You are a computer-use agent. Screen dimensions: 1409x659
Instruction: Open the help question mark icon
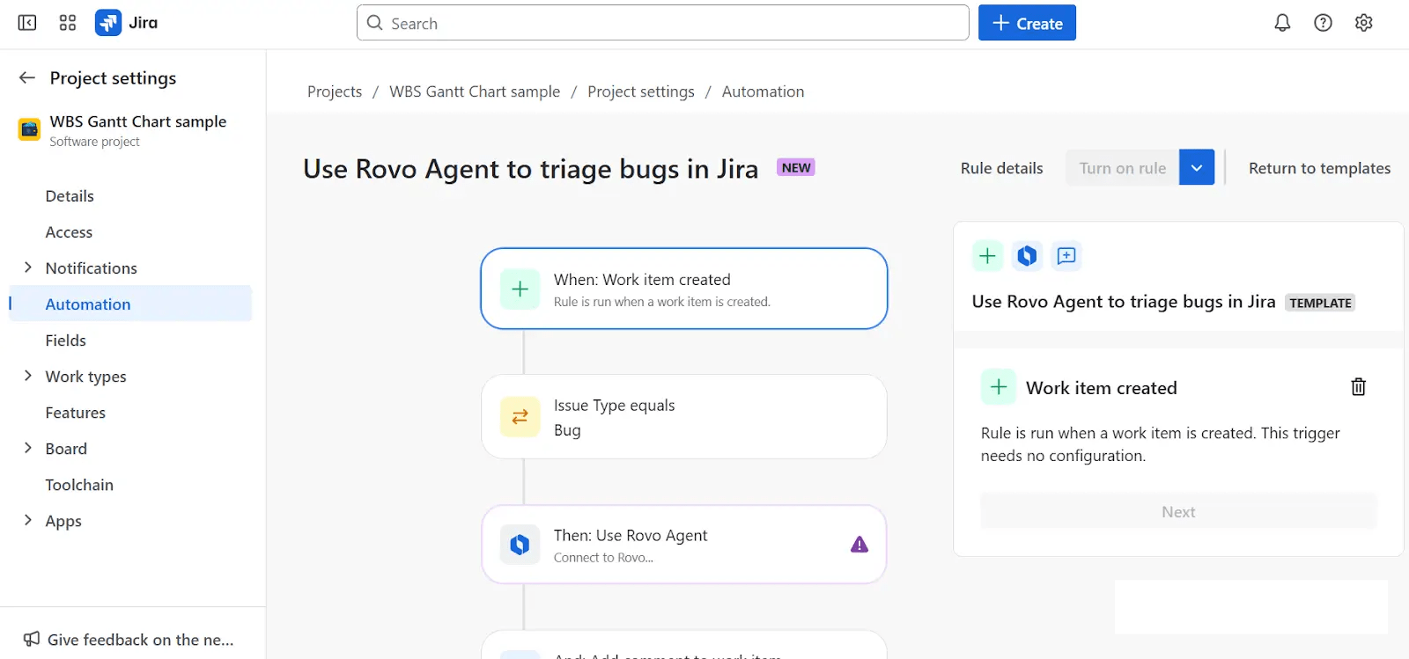click(1323, 23)
